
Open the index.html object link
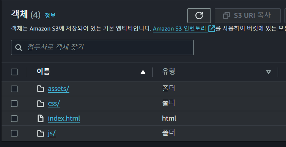64,119
